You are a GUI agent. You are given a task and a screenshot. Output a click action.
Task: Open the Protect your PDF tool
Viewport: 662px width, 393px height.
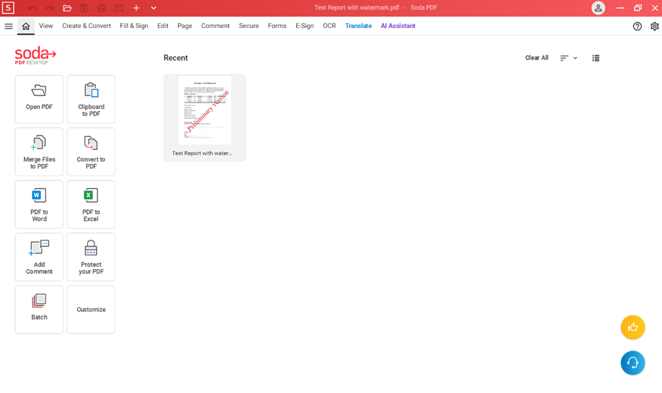pos(91,257)
